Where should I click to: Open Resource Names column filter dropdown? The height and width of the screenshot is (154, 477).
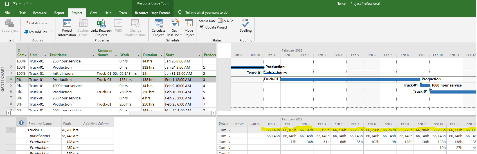point(116,55)
